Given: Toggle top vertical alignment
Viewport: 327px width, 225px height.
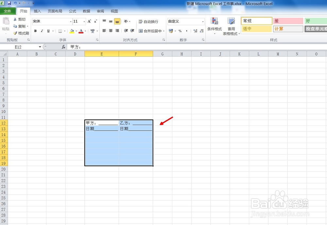Looking at the screenshot, I should 104,21.
